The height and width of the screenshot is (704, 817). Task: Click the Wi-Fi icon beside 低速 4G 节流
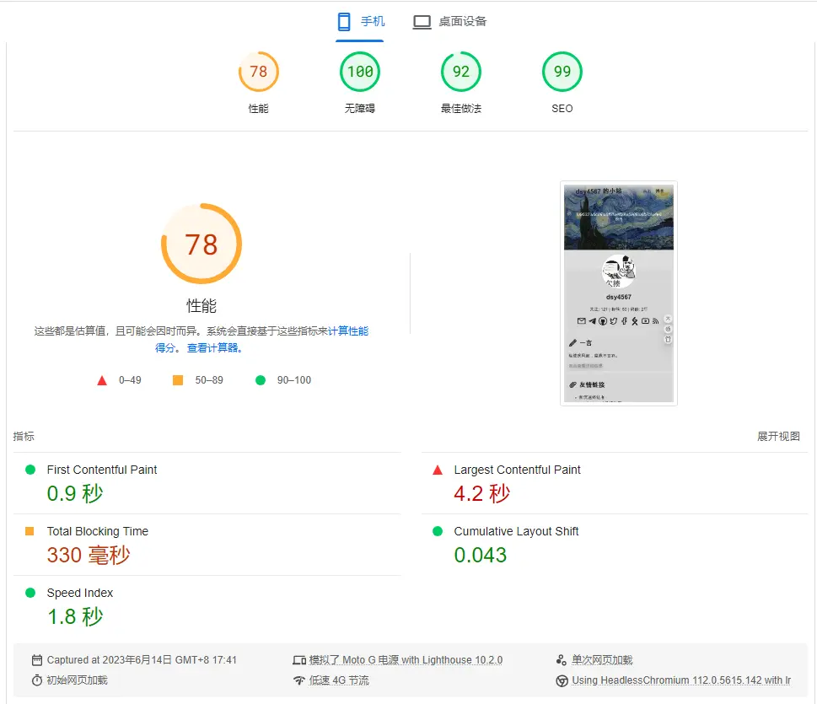(298, 680)
